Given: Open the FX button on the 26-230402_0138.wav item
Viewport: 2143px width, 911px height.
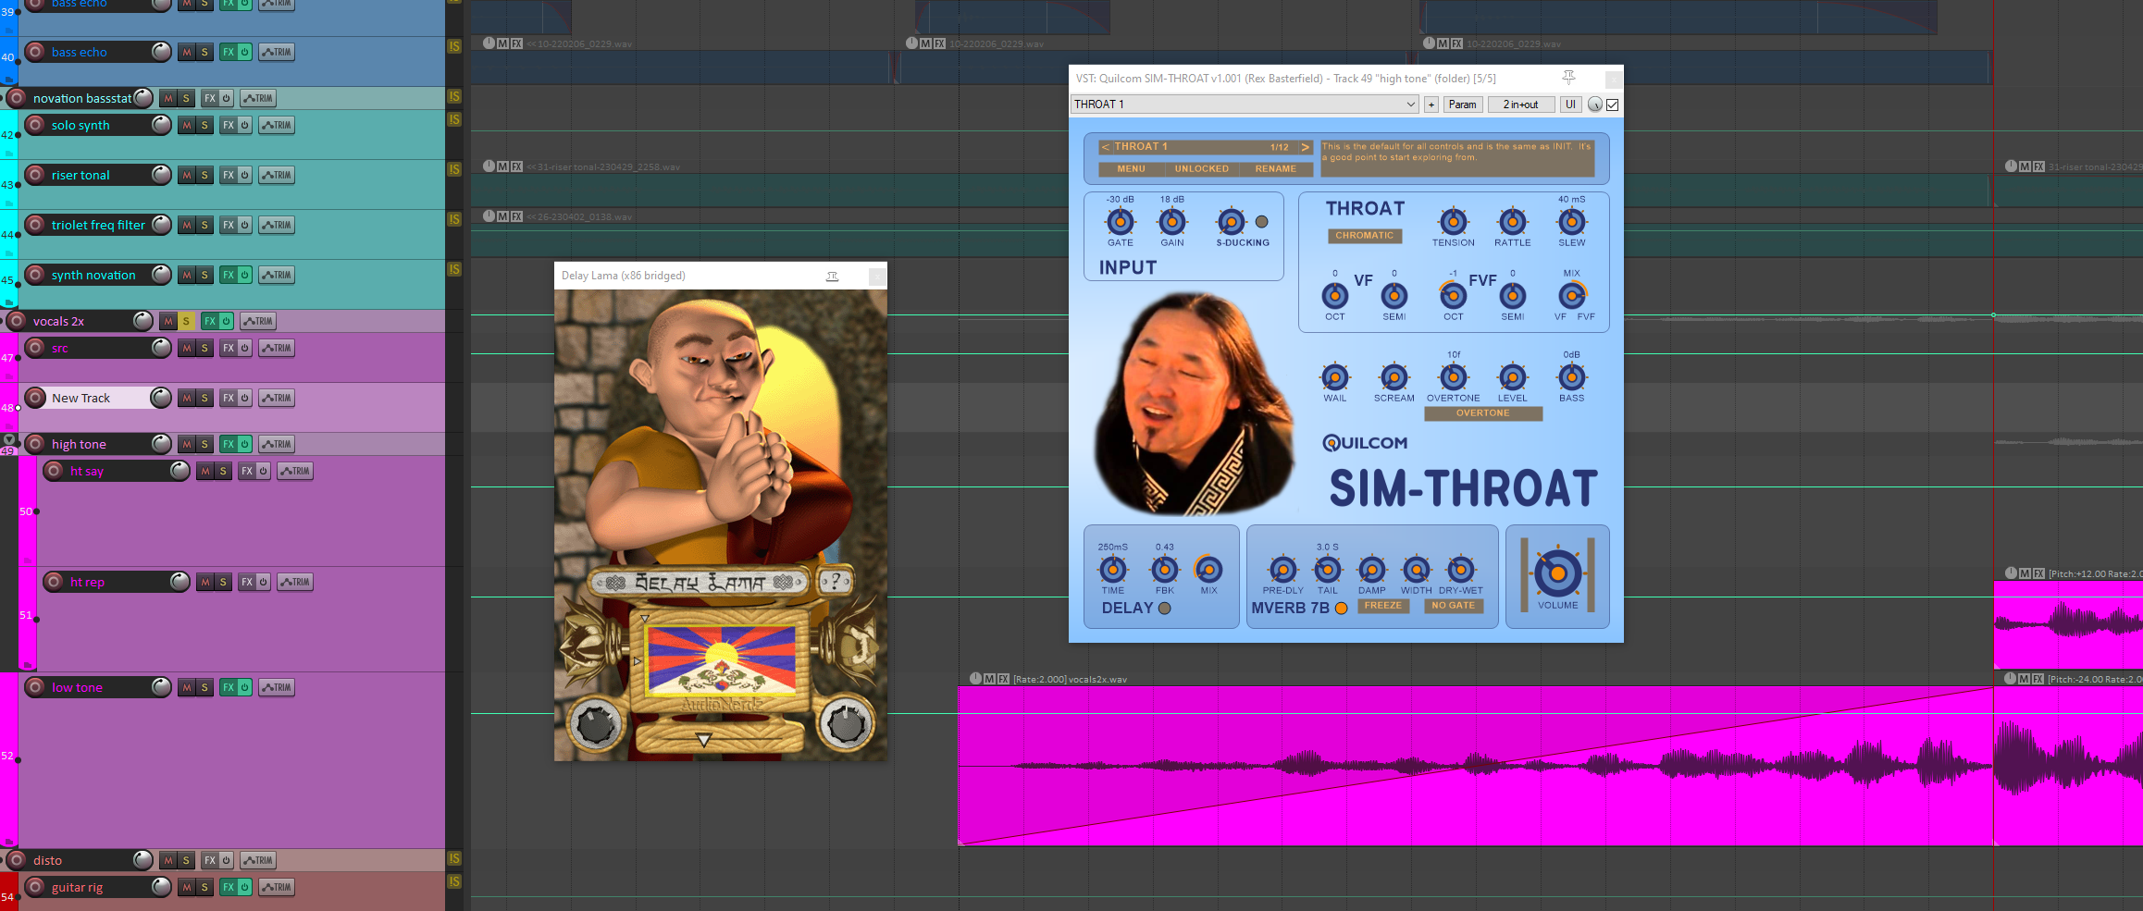Looking at the screenshot, I should 516,216.
